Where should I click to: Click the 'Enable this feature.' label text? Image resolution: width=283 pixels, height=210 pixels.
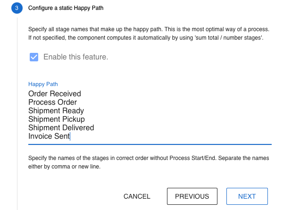75,57
